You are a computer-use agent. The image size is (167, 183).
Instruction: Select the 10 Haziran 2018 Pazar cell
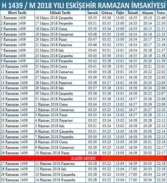[x=51, y=153]
